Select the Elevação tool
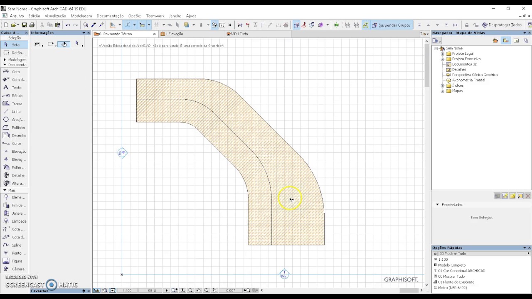The height and width of the screenshot is (299, 532). (14, 152)
